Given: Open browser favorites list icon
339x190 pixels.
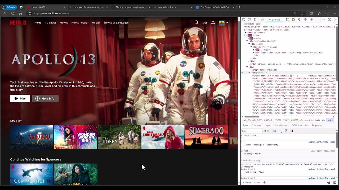Looking at the screenshot, I should pos(319,13).
